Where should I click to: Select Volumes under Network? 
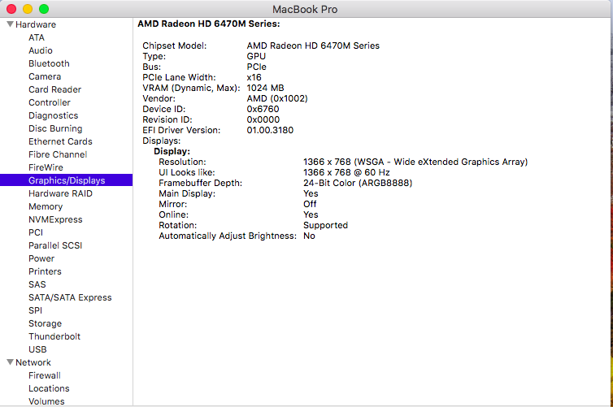tap(46, 401)
